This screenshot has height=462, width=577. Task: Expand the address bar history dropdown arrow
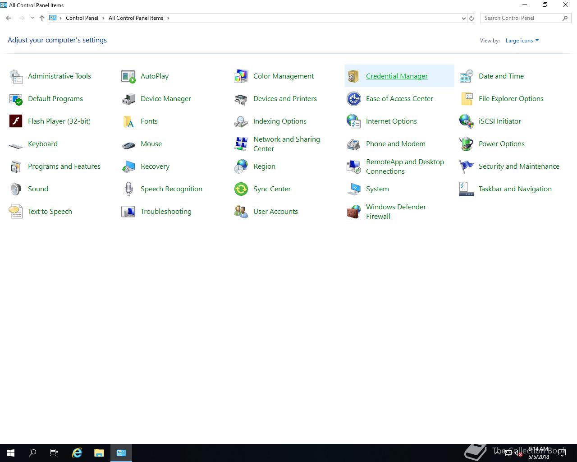[x=463, y=18]
